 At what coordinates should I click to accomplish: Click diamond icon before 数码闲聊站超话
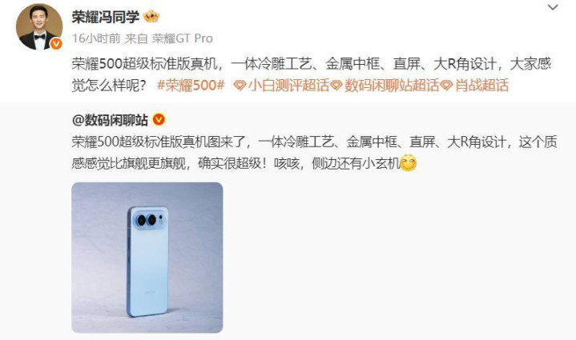pos(336,86)
